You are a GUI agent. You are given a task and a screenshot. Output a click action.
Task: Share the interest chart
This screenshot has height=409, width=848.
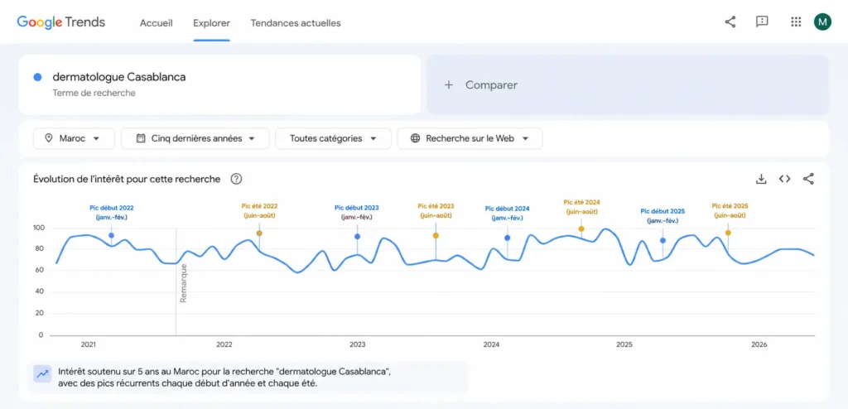click(808, 179)
